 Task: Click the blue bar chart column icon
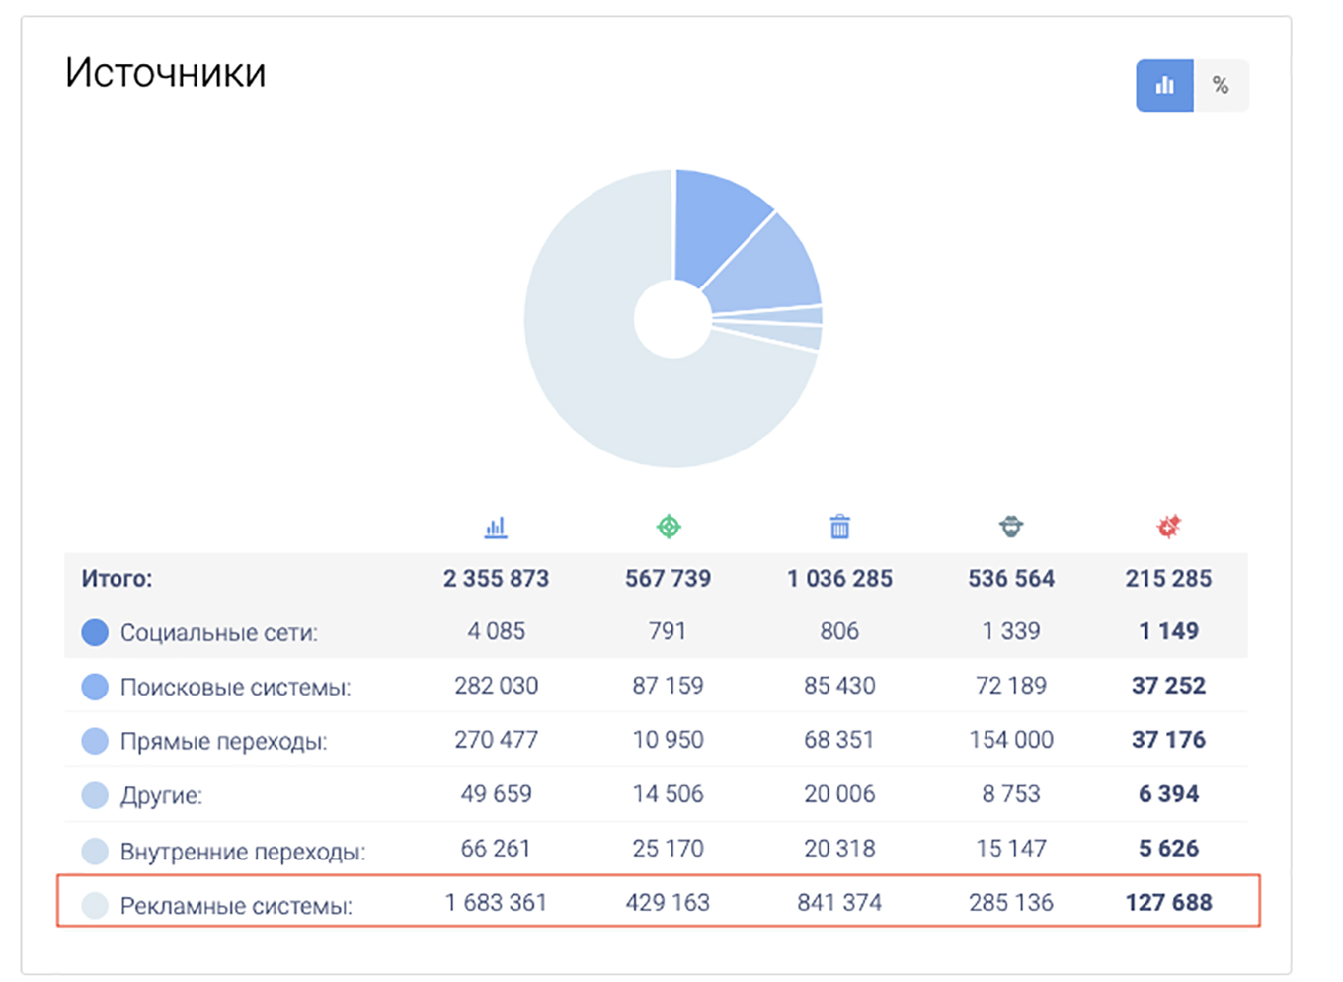pos(496,528)
